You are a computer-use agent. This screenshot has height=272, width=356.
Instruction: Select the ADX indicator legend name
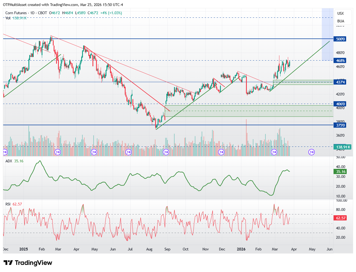[x=9, y=161]
